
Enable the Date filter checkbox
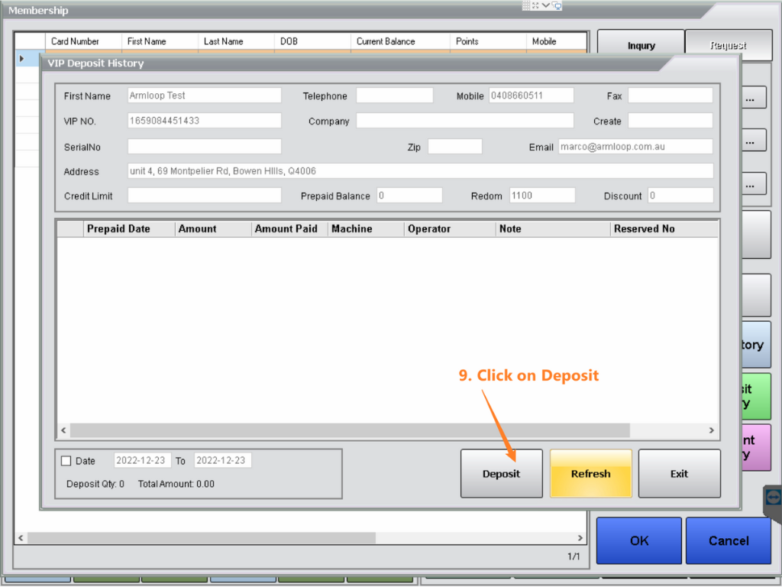[x=66, y=461]
